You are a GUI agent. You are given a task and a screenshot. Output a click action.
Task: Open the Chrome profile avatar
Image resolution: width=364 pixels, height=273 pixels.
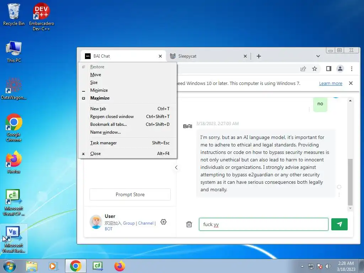(340, 69)
